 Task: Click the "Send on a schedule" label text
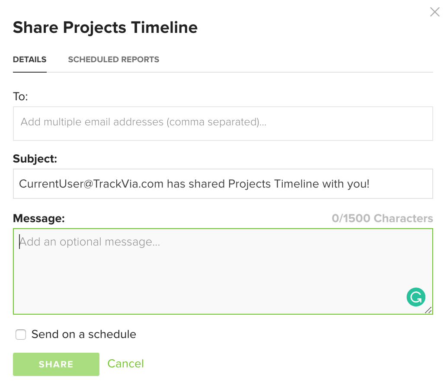point(84,334)
